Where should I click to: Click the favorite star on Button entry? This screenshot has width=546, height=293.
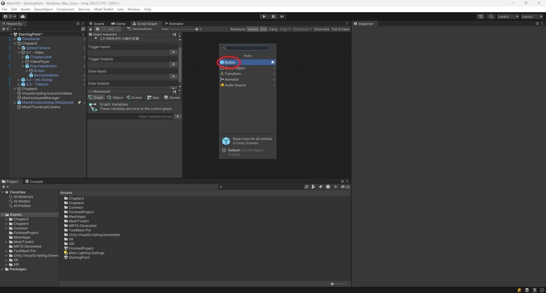pos(273,62)
